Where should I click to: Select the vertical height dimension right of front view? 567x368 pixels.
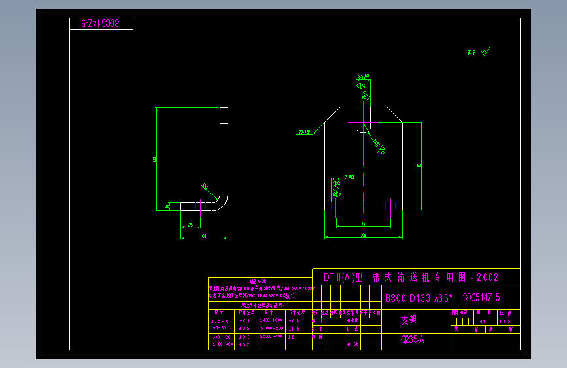click(421, 166)
